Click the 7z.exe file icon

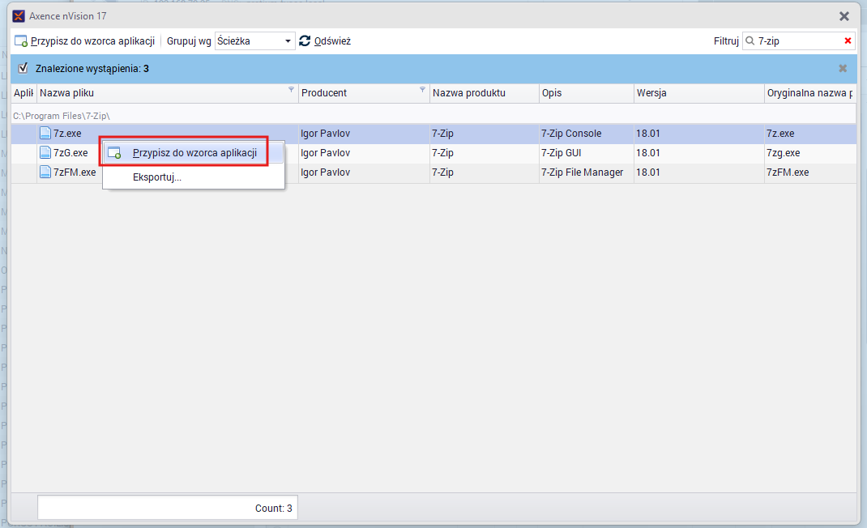pyautogui.click(x=45, y=134)
